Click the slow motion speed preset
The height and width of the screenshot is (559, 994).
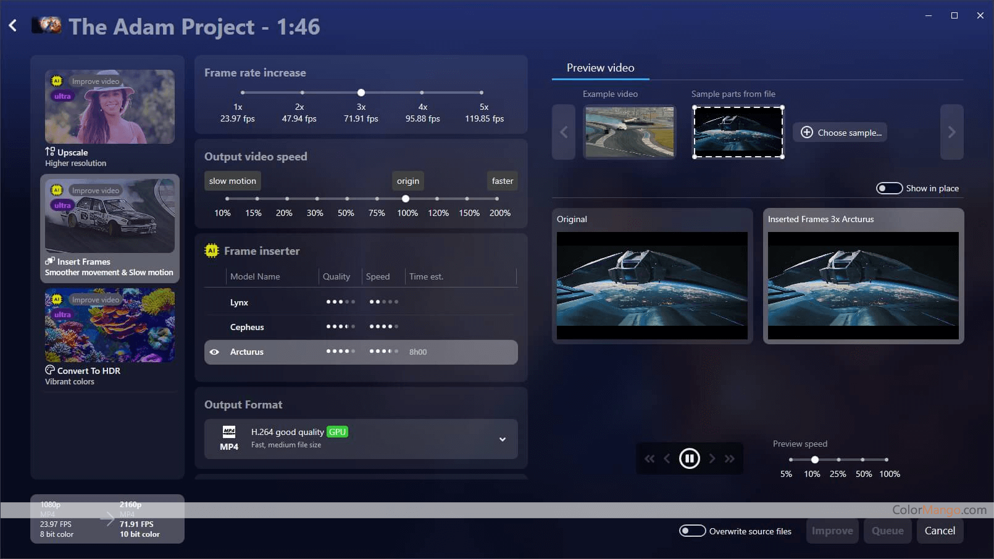[x=232, y=181]
